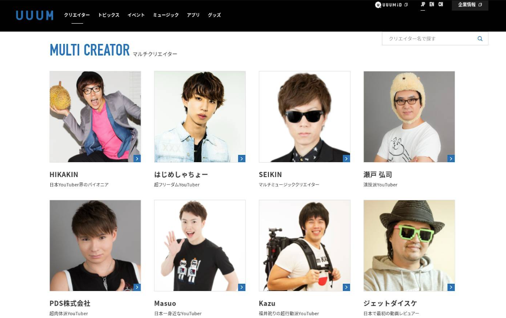Viewport: 506px width, 318px height.
Task: Click the search magnifier icon
Action: click(x=480, y=39)
